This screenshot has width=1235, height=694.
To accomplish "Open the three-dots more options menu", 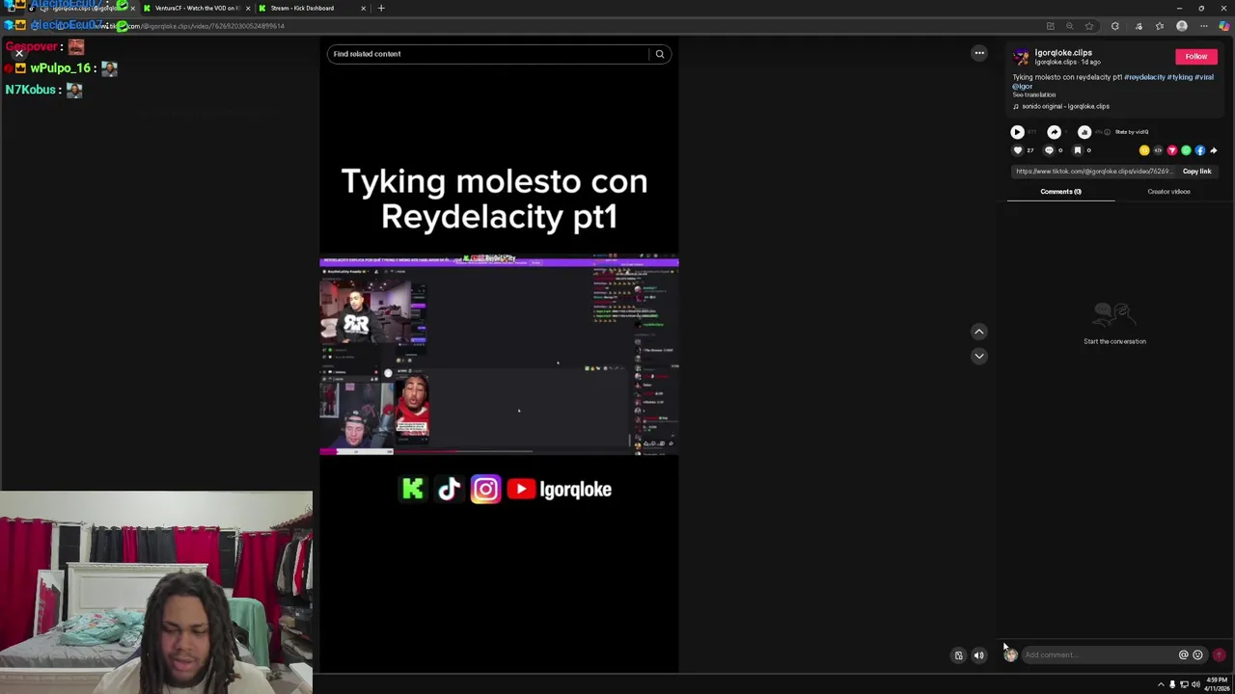I will (x=979, y=53).
